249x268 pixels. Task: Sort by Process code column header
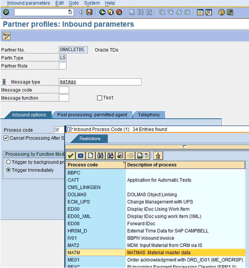point(96,165)
